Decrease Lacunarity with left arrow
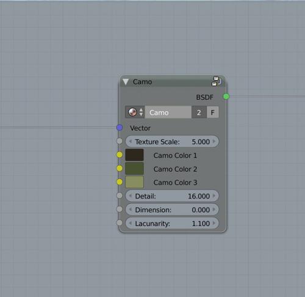Image resolution: width=305 pixels, height=297 pixels. coord(131,223)
